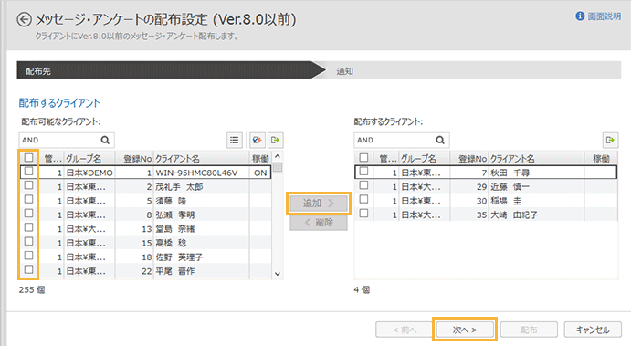Sort available clients by クライアント名 column

coord(201,159)
